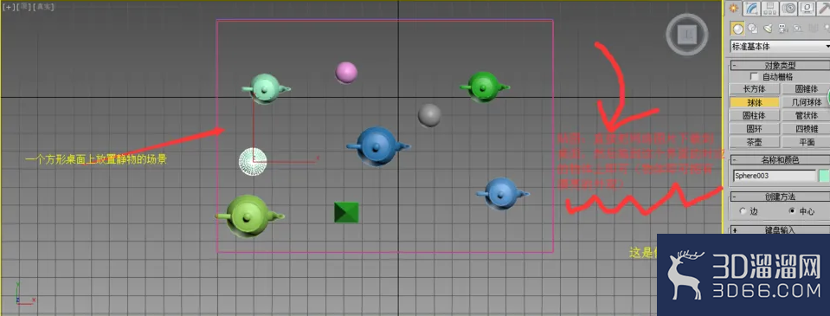Open the viewport shading menu [真实]
The width and height of the screenshot is (830, 316).
tap(43, 7)
